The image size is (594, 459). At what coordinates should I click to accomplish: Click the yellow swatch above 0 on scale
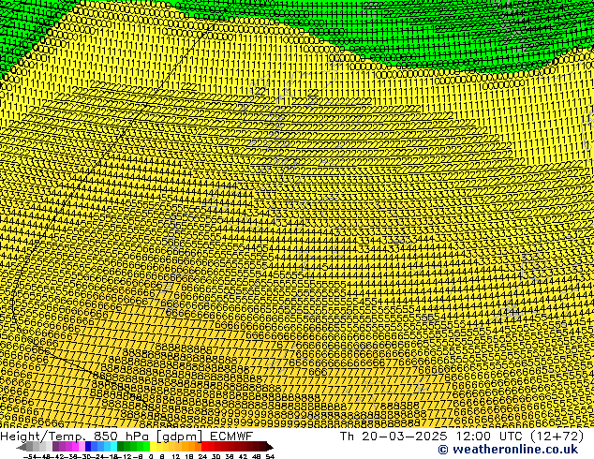(153, 446)
